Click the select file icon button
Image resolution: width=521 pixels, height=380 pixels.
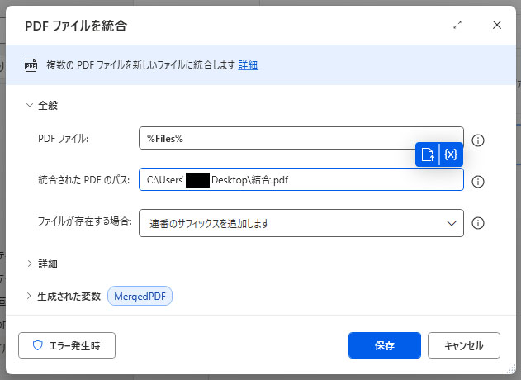pyautogui.click(x=428, y=154)
